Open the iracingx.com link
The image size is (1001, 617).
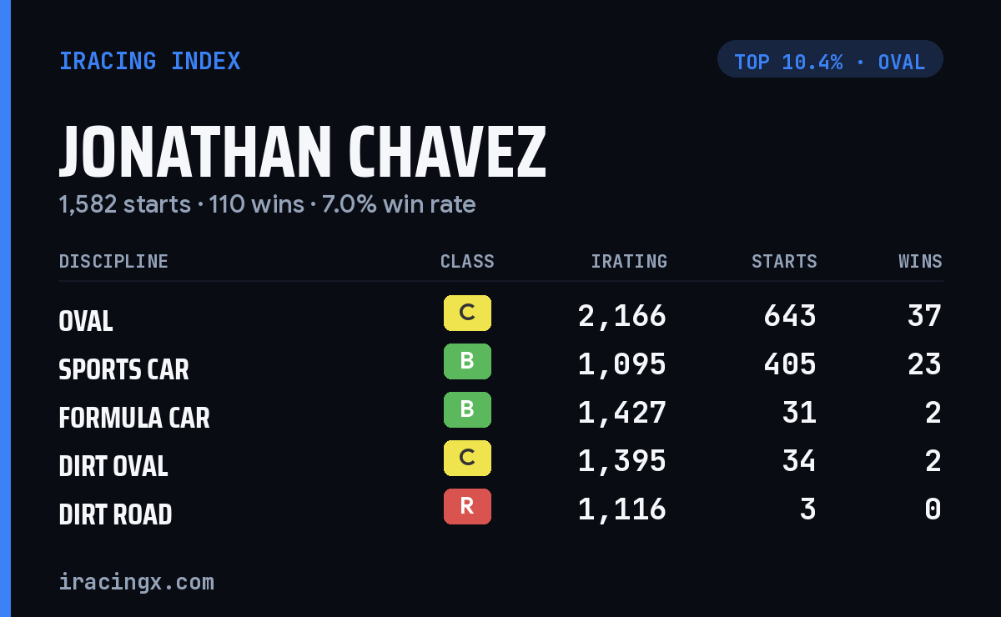tap(137, 582)
